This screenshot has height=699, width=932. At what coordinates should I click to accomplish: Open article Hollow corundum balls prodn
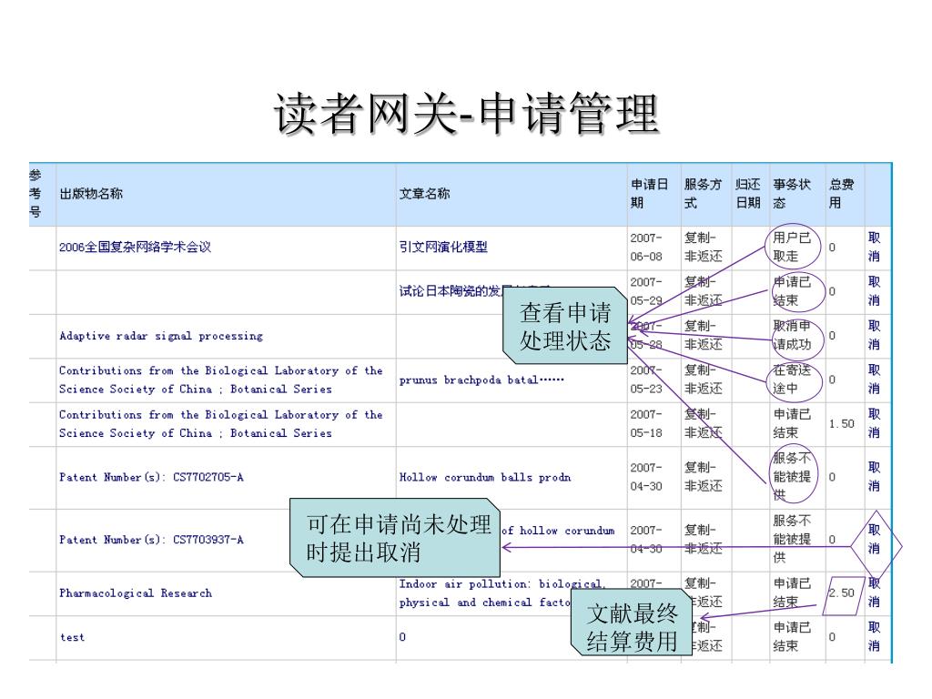(x=485, y=477)
